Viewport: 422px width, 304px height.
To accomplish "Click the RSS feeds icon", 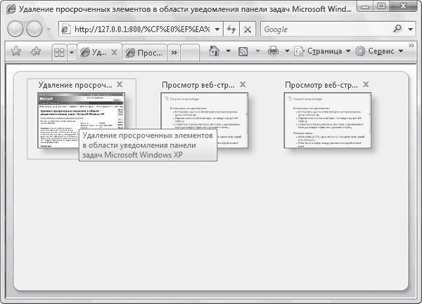I will point(243,51).
